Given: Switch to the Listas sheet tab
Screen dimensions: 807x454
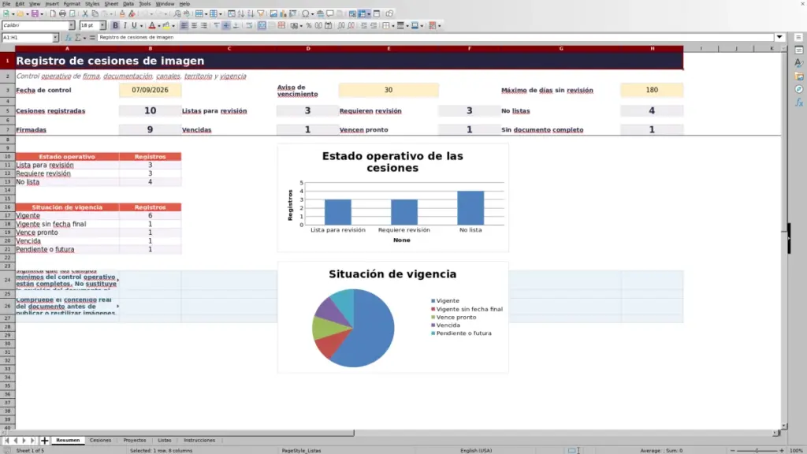Looking at the screenshot, I should coord(164,441).
